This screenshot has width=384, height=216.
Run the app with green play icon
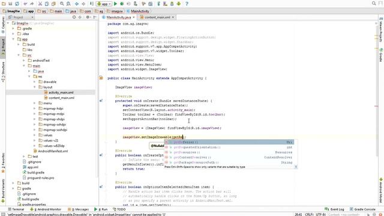[x=115, y=4]
